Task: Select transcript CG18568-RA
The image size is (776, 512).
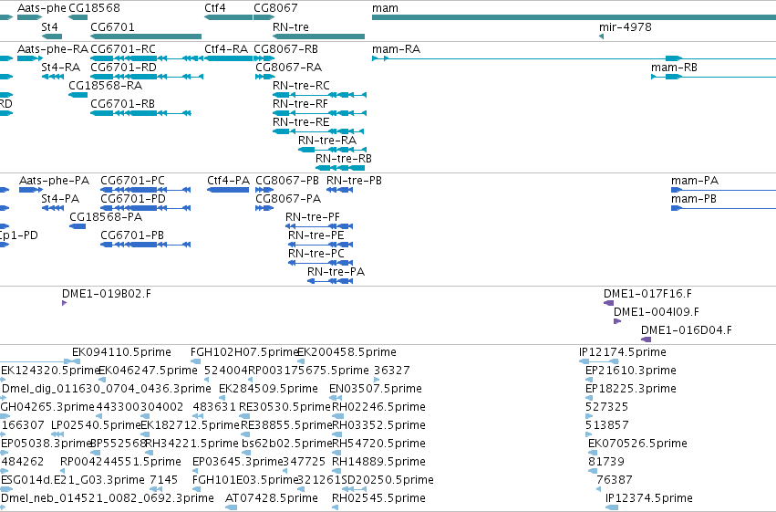Action: (x=78, y=95)
